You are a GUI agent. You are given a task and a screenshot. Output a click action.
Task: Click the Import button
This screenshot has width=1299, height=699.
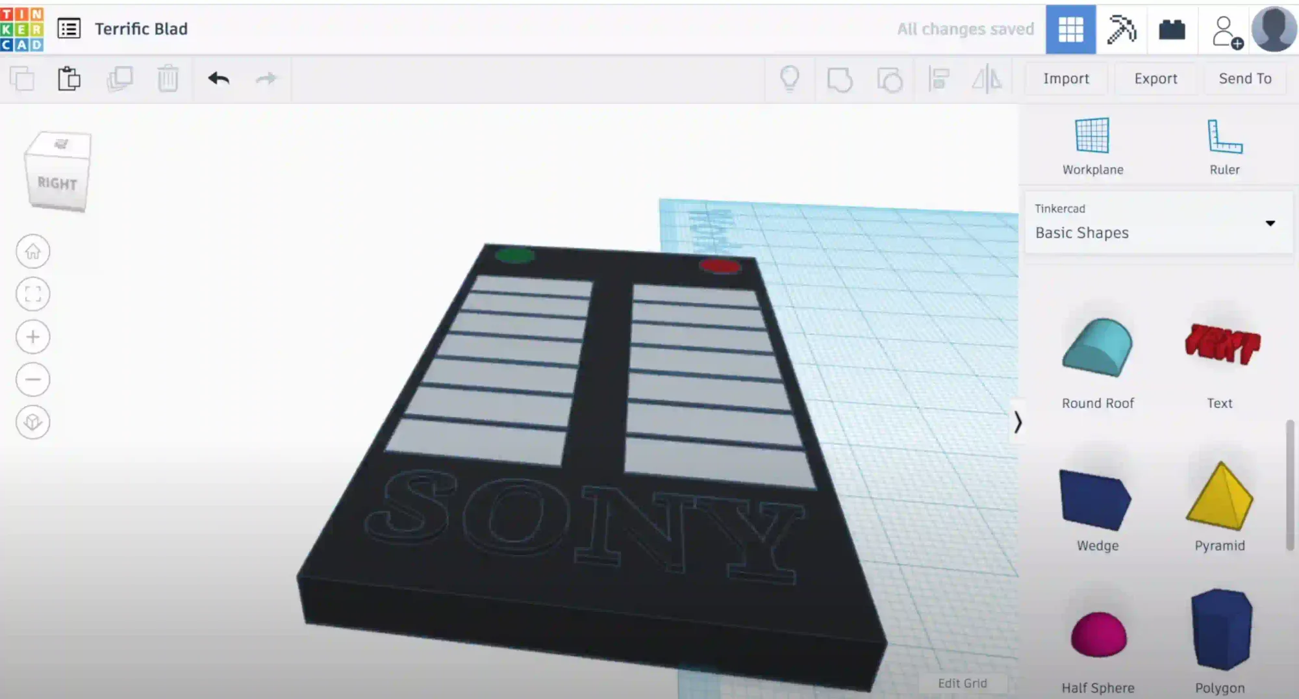pyautogui.click(x=1066, y=78)
